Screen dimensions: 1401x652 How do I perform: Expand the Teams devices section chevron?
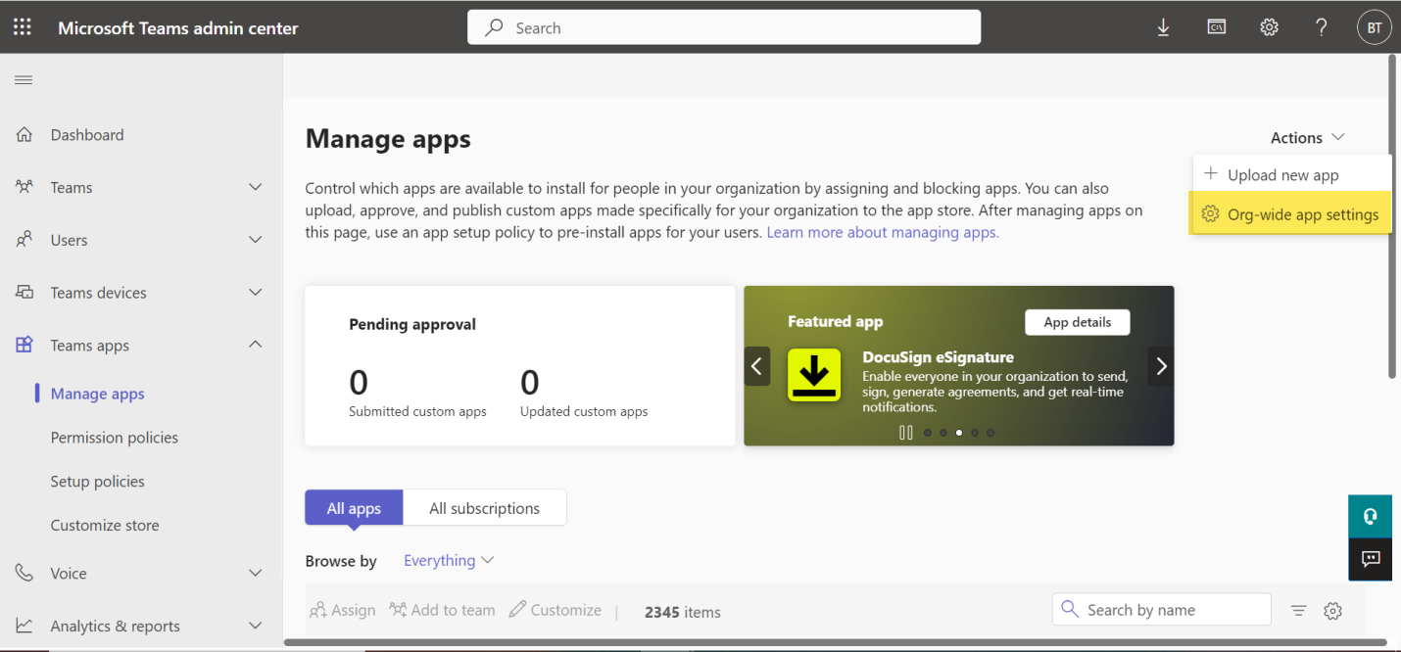click(256, 293)
